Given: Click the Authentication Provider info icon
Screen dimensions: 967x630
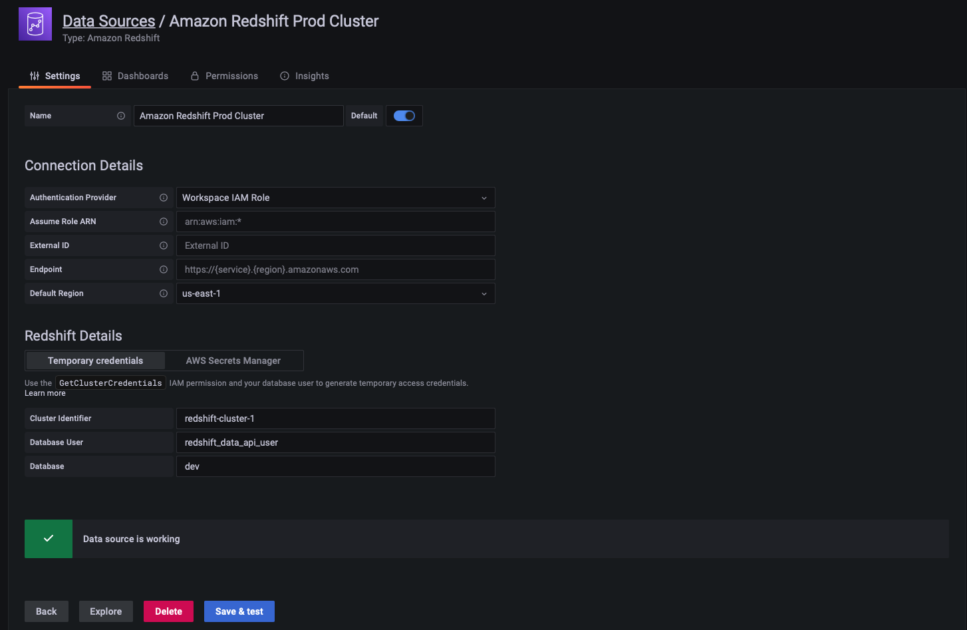Looking at the screenshot, I should pyautogui.click(x=164, y=198).
